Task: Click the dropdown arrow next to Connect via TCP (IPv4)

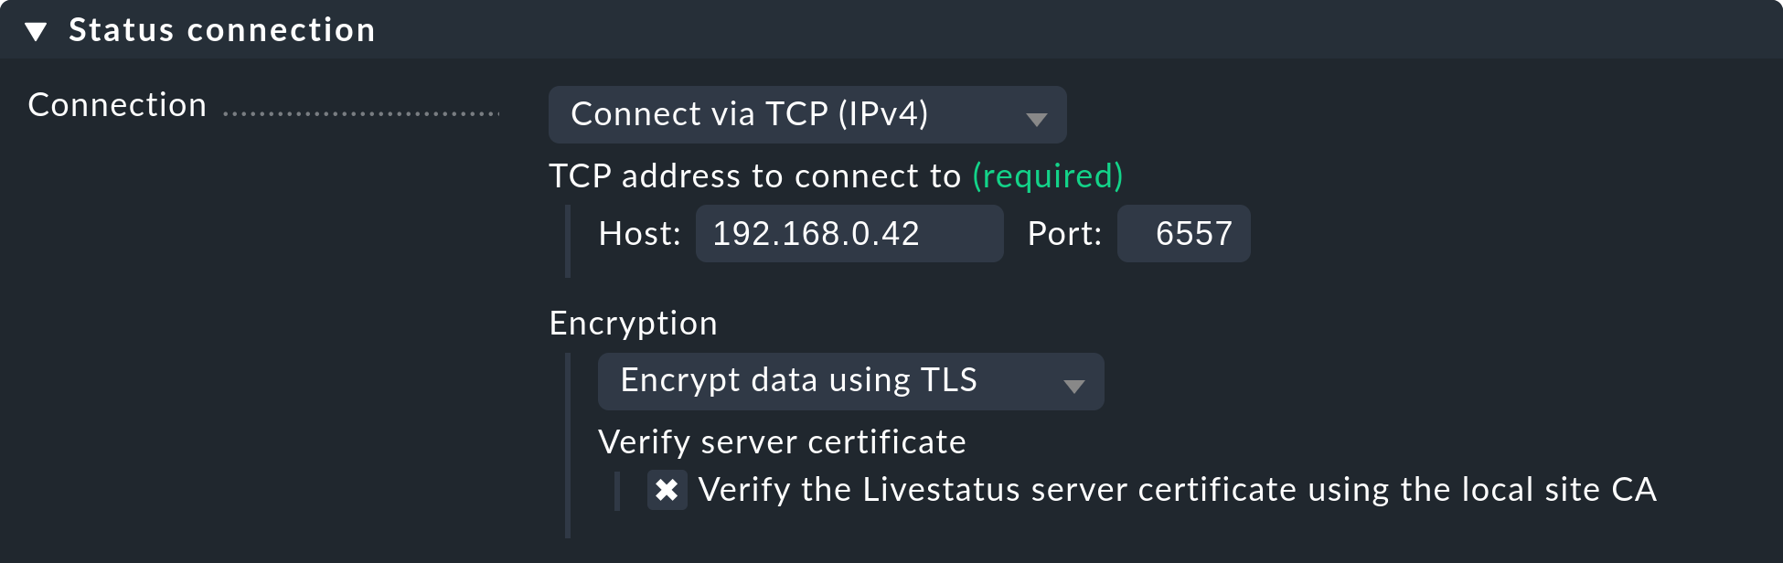Action: tap(1038, 117)
